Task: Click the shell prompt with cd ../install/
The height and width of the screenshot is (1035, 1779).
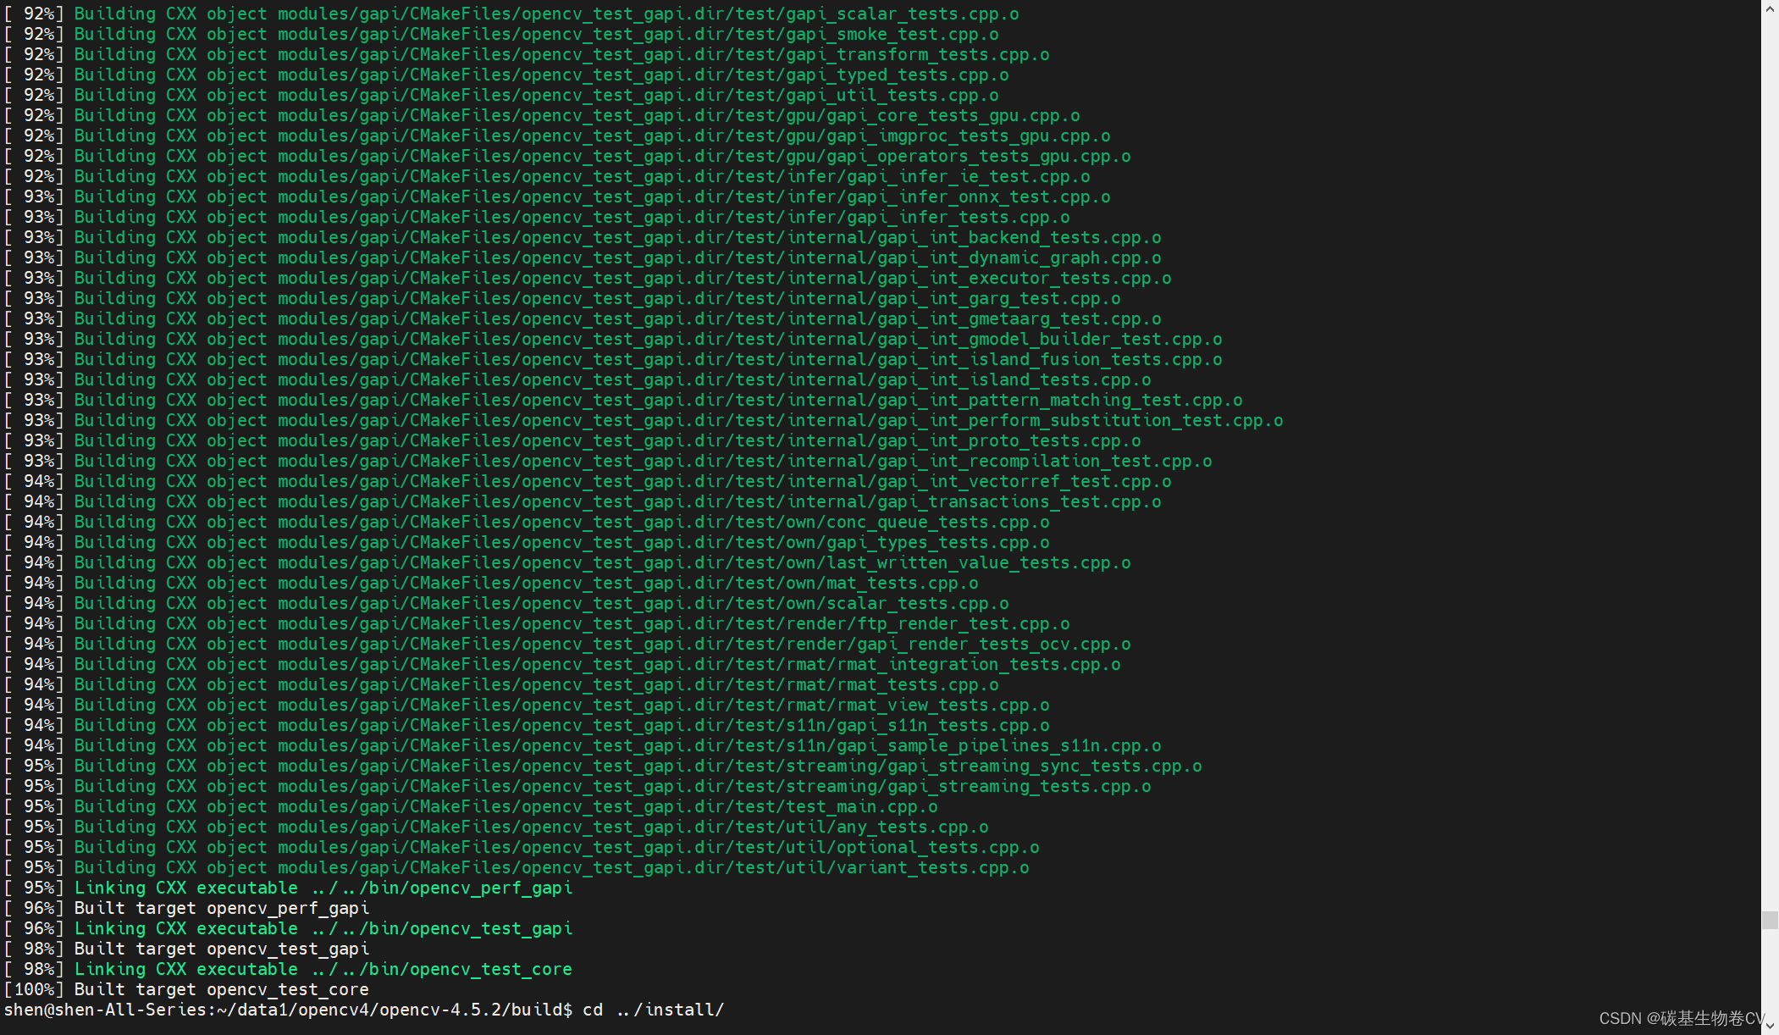Action: [x=364, y=1010]
